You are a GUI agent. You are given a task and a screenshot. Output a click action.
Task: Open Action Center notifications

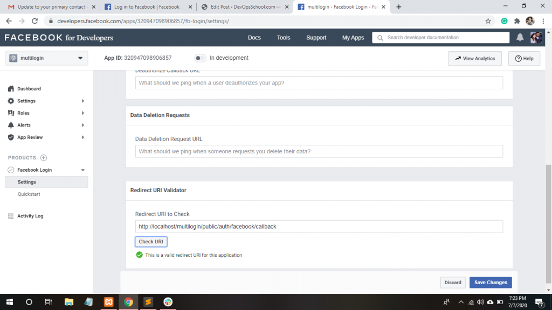pyautogui.click(x=539, y=302)
